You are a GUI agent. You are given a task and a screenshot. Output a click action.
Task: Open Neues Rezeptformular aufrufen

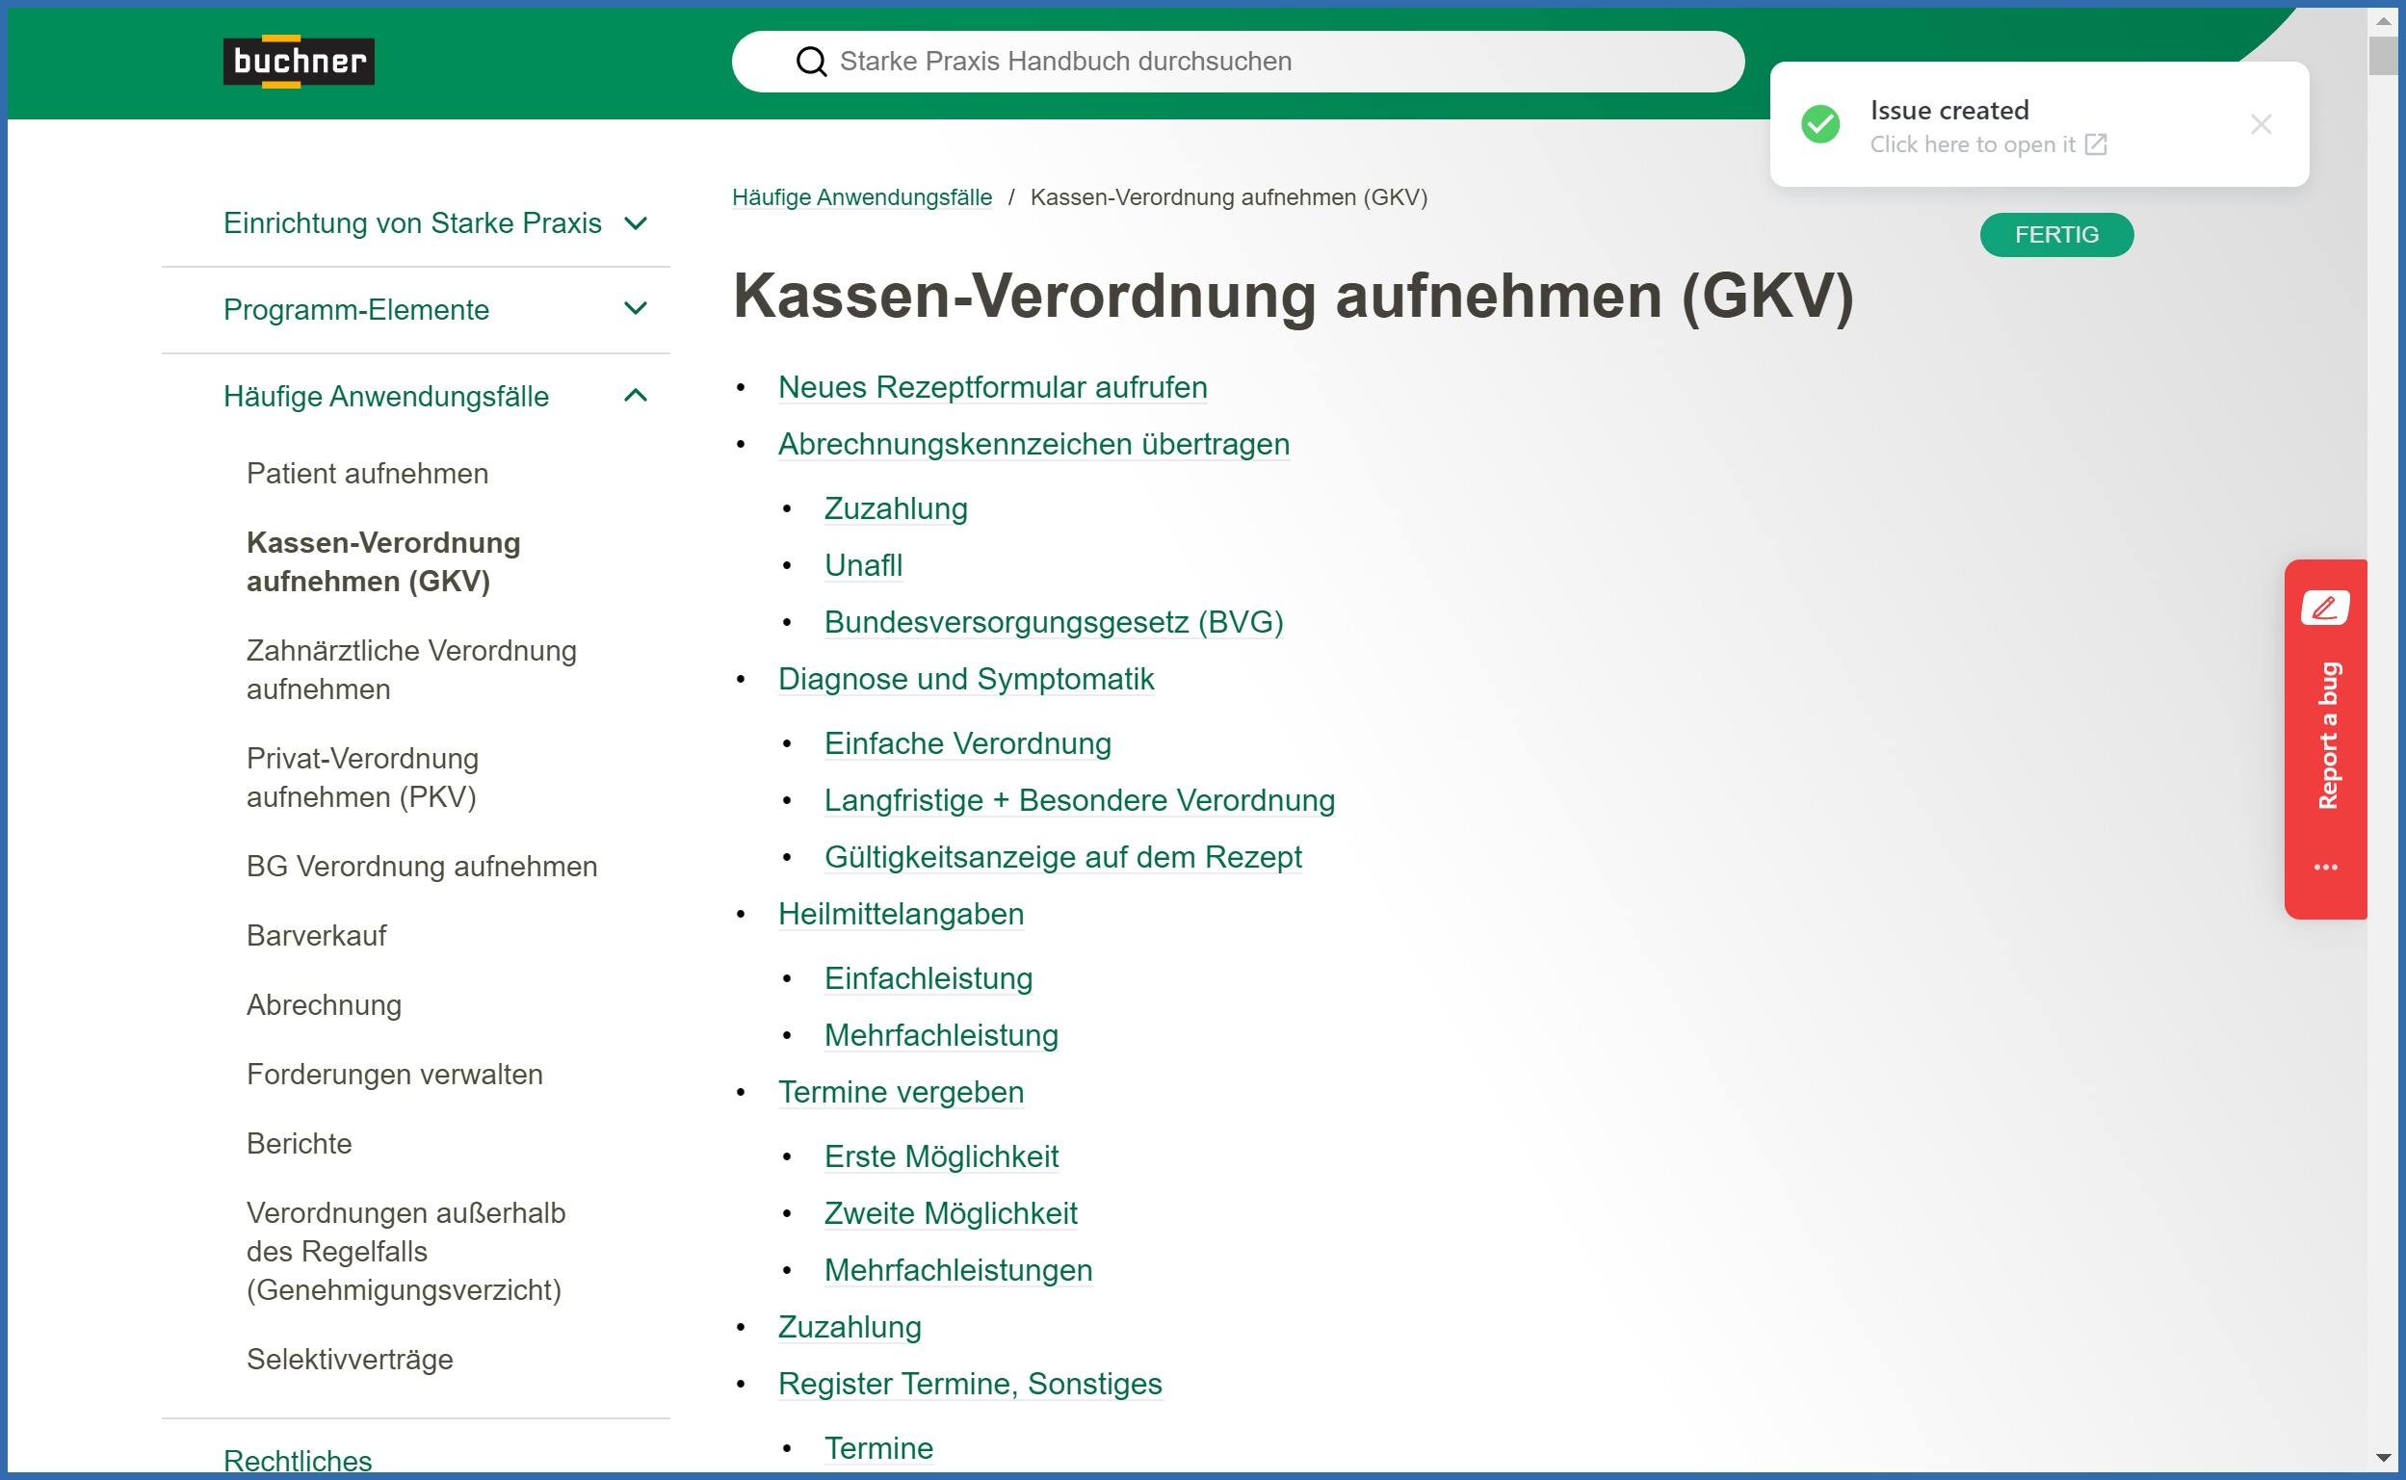click(x=991, y=387)
